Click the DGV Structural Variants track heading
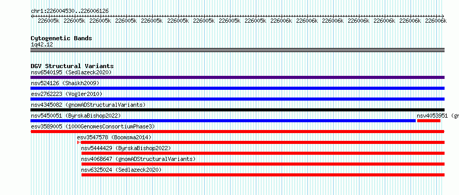459x195 pixels. (x=72, y=66)
